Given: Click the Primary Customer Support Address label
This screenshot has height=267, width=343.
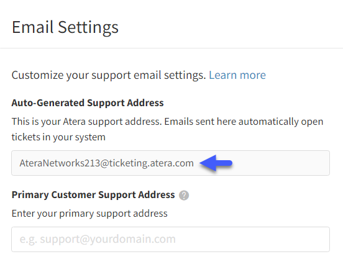Looking at the screenshot, I should tap(93, 195).
